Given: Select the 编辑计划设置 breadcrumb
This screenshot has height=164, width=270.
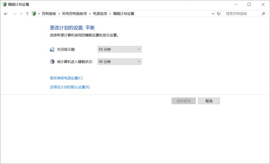Looking at the screenshot, I should pos(124,13).
